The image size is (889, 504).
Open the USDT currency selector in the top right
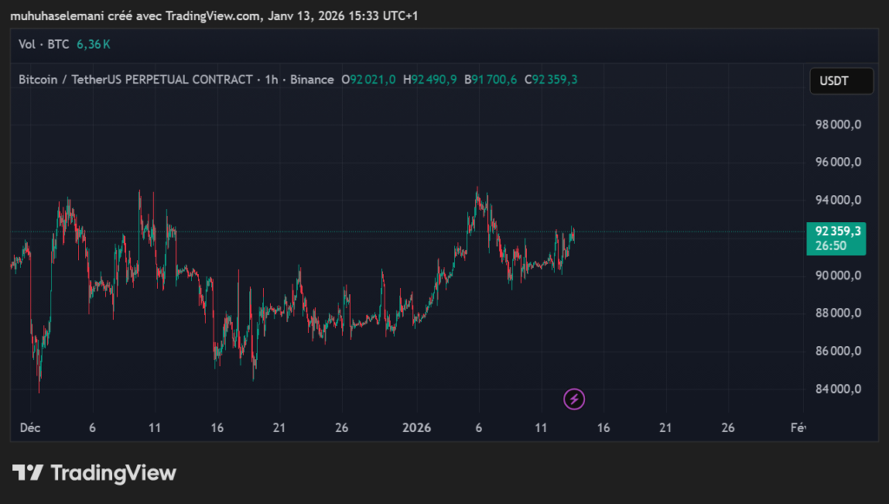pyautogui.click(x=840, y=81)
